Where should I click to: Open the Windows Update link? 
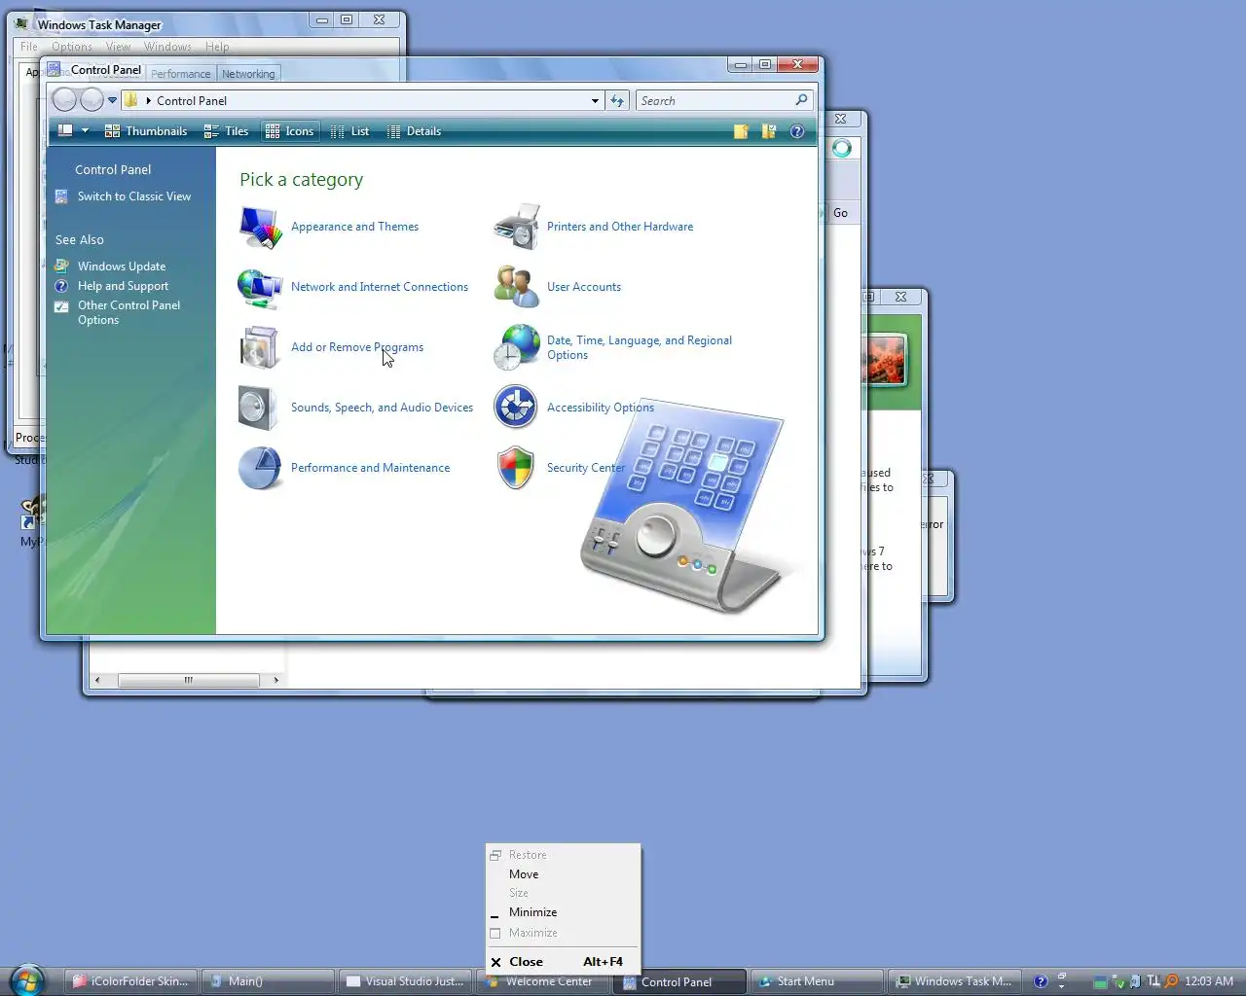pos(122,267)
